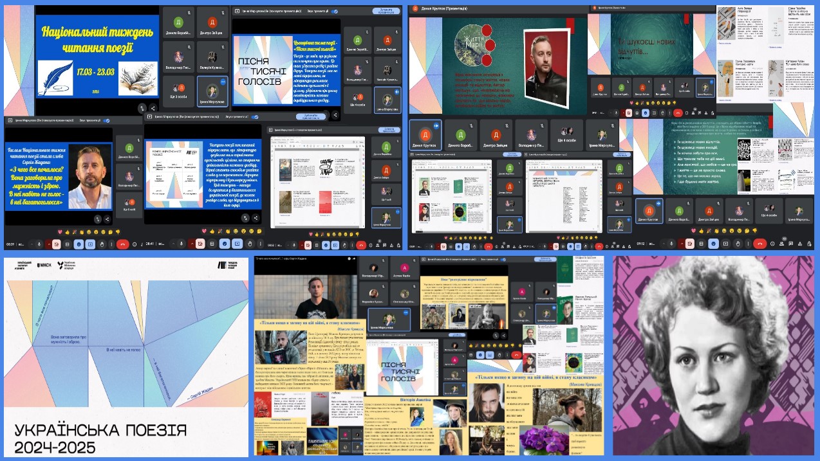This screenshot has width=820, height=461.
Task: Turn on captions in the 09:52 meeting toolbar
Action: (x=701, y=244)
